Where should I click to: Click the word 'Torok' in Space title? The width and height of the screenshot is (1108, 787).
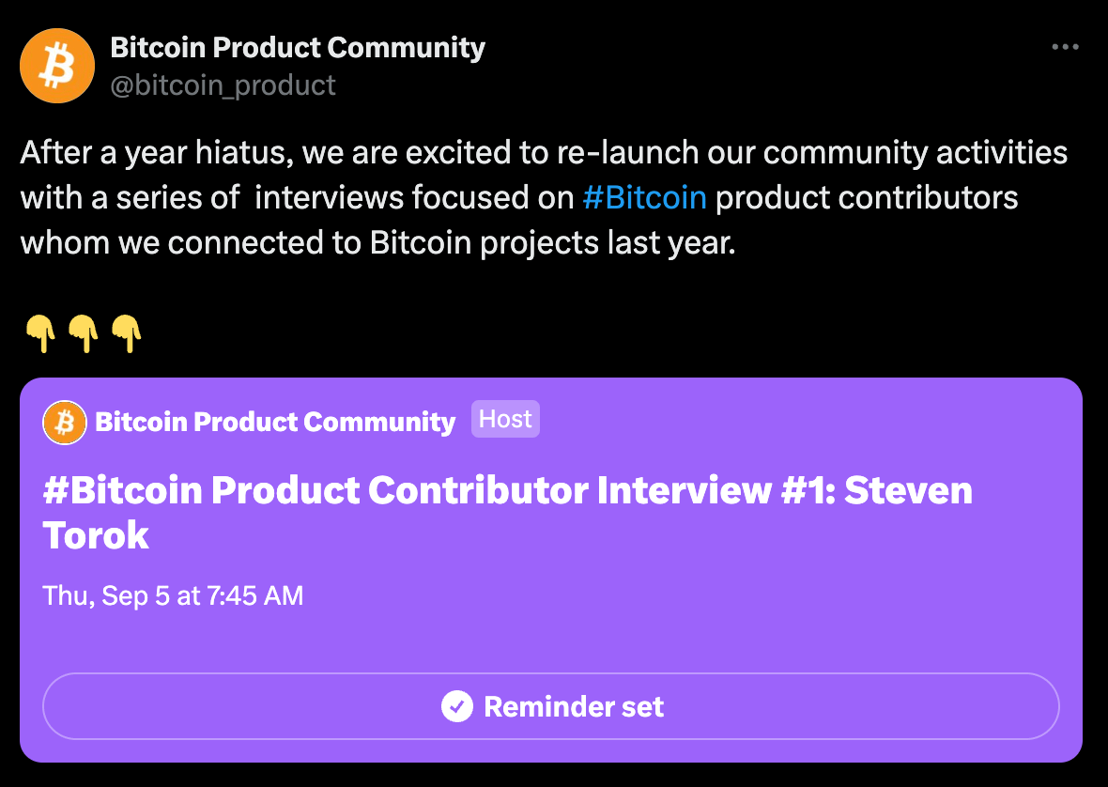(96, 534)
